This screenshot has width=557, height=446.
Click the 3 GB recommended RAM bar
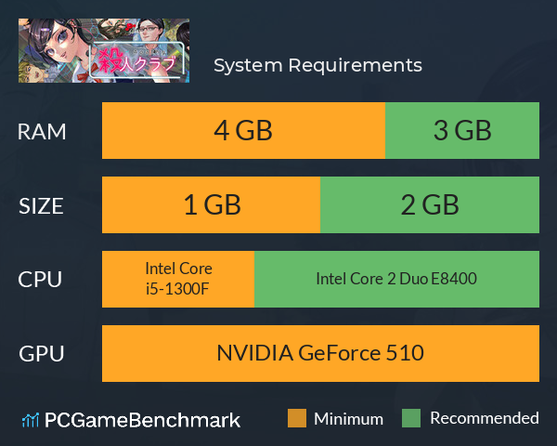462,130
